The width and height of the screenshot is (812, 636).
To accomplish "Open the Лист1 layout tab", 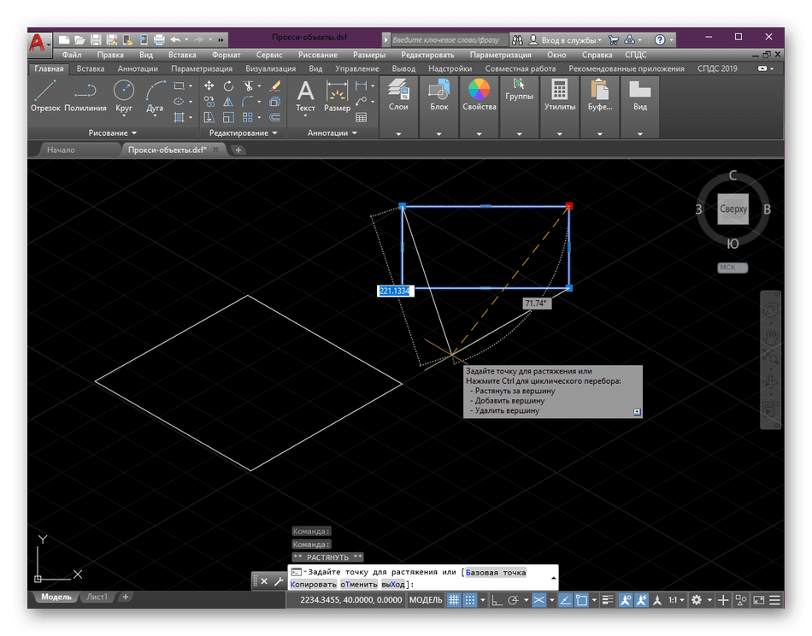I will point(97,598).
